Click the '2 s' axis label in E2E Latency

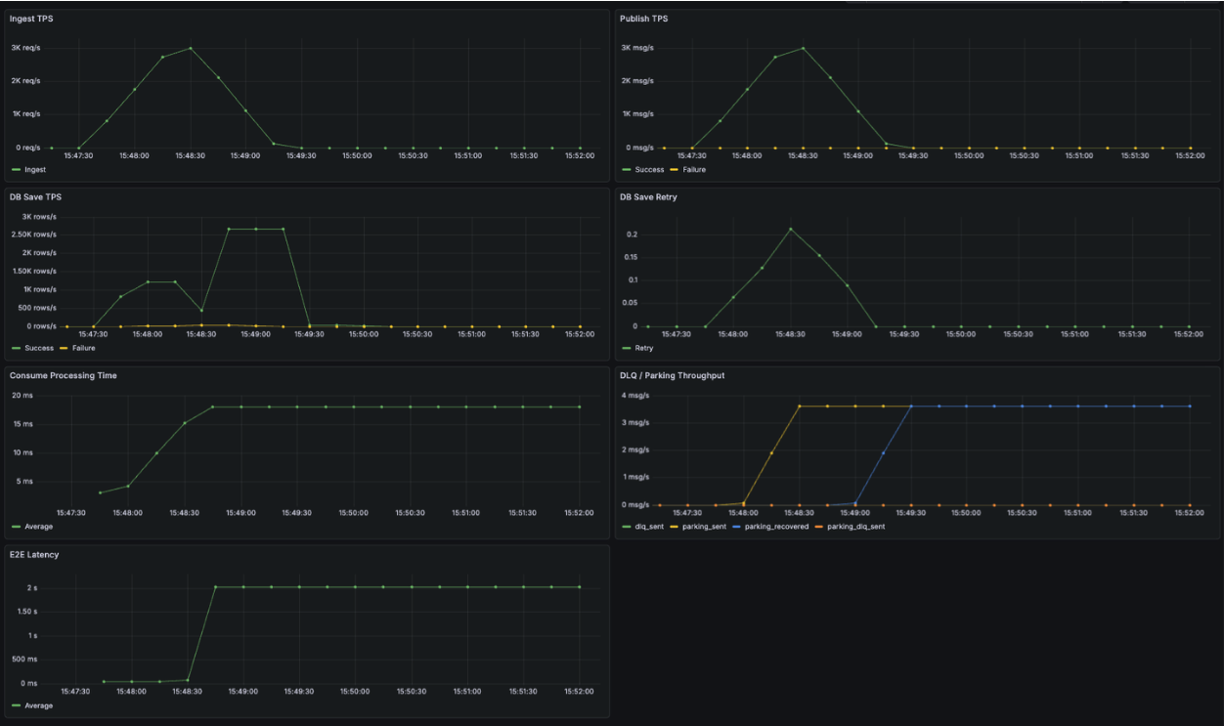[x=32, y=588]
